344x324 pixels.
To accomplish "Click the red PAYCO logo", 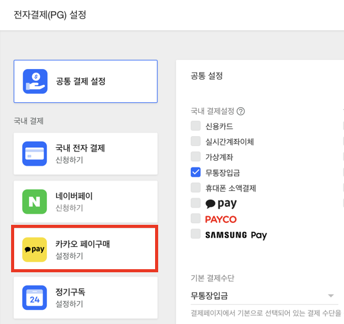I will click(221, 219).
